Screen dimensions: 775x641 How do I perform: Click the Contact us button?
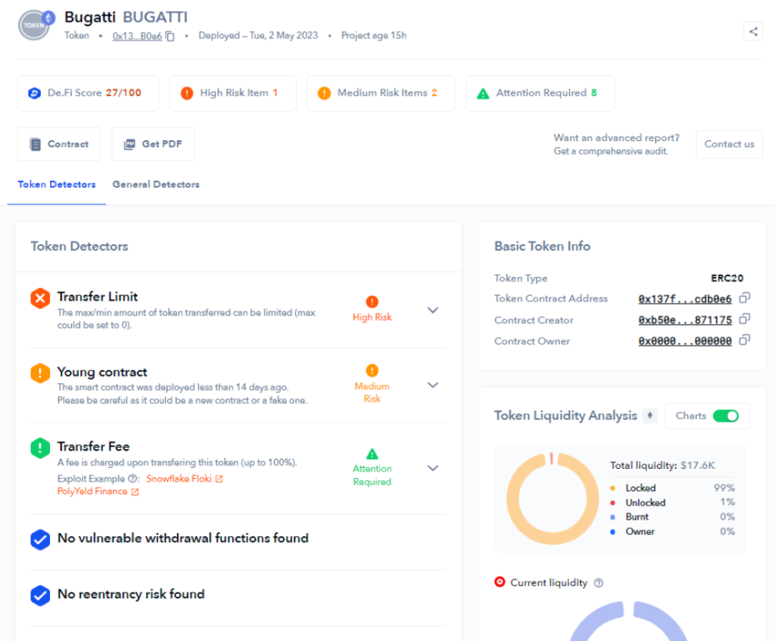(729, 144)
